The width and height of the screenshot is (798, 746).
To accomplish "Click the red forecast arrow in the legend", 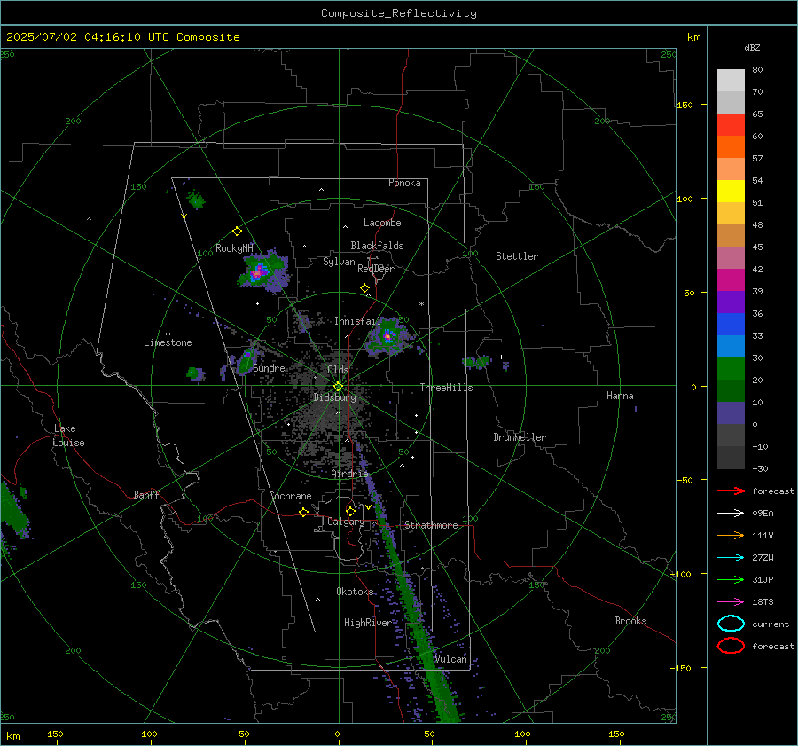I will (x=731, y=491).
